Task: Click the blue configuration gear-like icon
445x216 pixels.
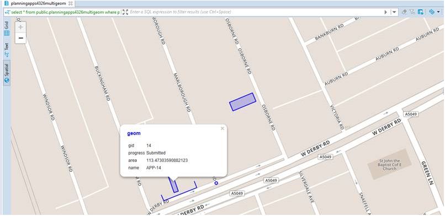Action: pyautogui.click(x=432, y=12)
